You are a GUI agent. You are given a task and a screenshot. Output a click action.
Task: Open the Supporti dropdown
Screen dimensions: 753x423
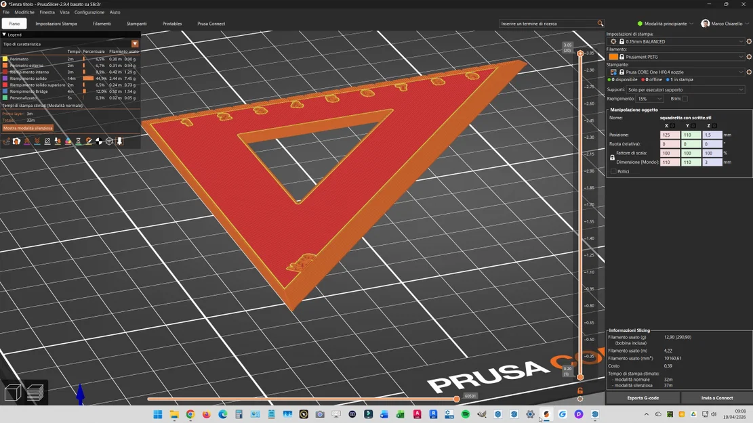pyautogui.click(x=685, y=90)
